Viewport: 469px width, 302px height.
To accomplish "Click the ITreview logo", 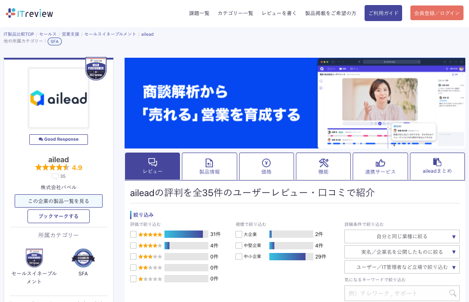I will click(29, 13).
